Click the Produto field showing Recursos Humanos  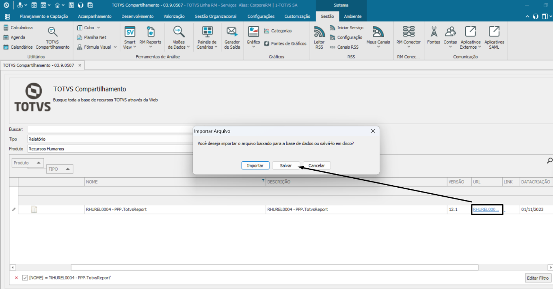tap(110, 149)
